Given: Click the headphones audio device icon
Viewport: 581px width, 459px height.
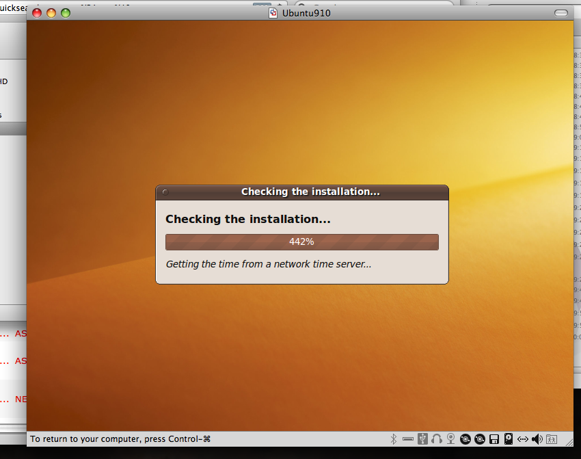Looking at the screenshot, I should tap(437, 439).
